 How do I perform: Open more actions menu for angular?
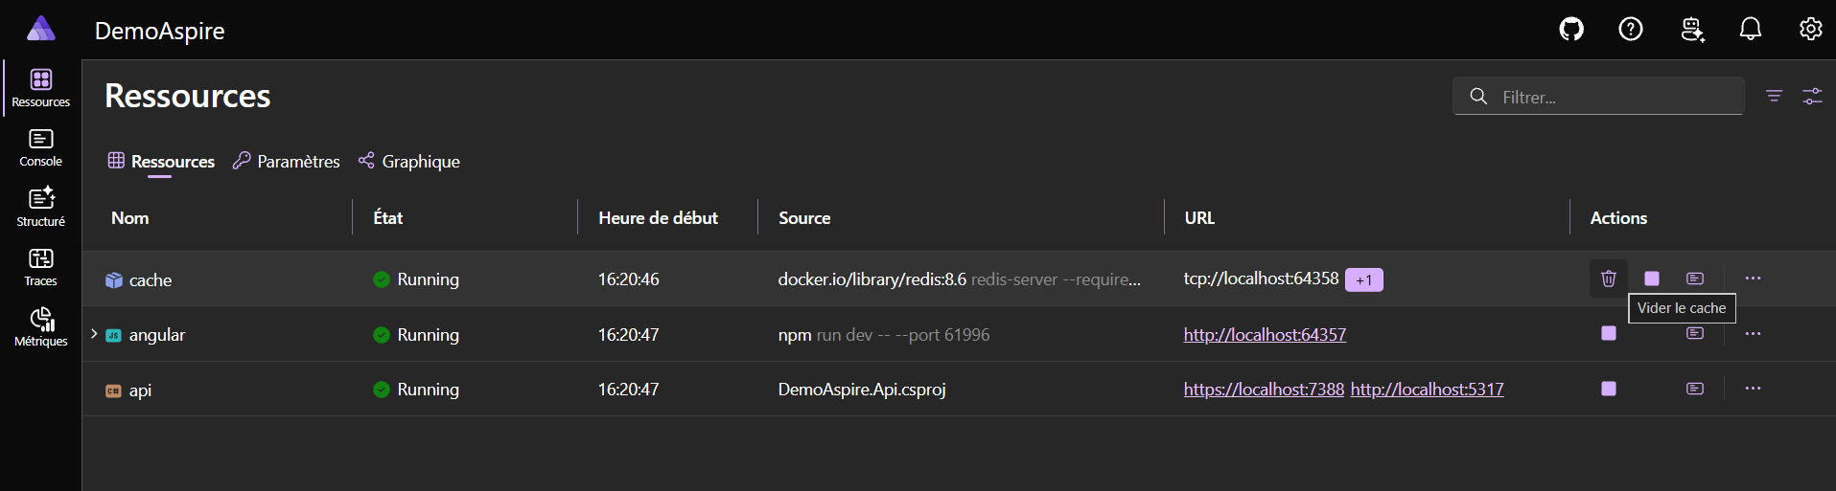[1753, 333]
